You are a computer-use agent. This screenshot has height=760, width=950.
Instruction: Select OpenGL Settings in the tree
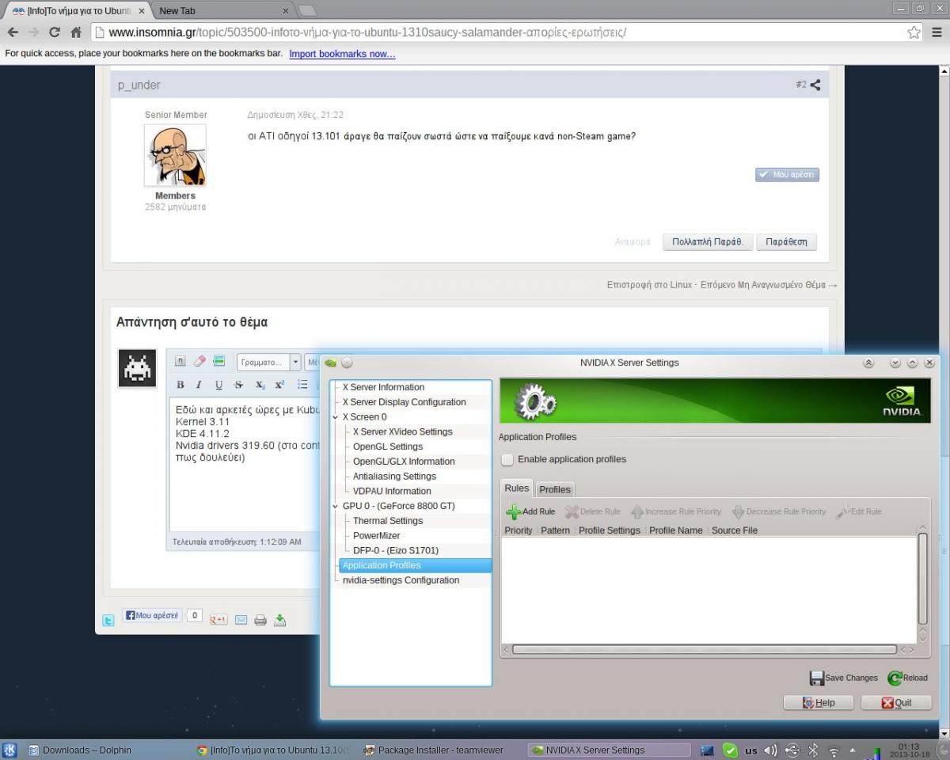(x=388, y=446)
